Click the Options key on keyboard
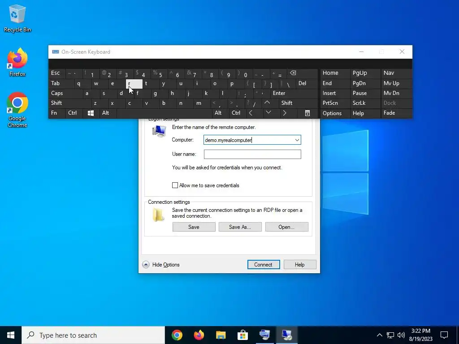The width and height of the screenshot is (459, 344). [334, 113]
